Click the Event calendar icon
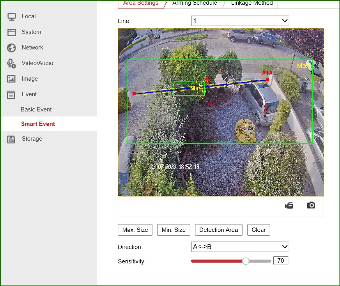This screenshot has width=340, height=286. [x=11, y=94]
